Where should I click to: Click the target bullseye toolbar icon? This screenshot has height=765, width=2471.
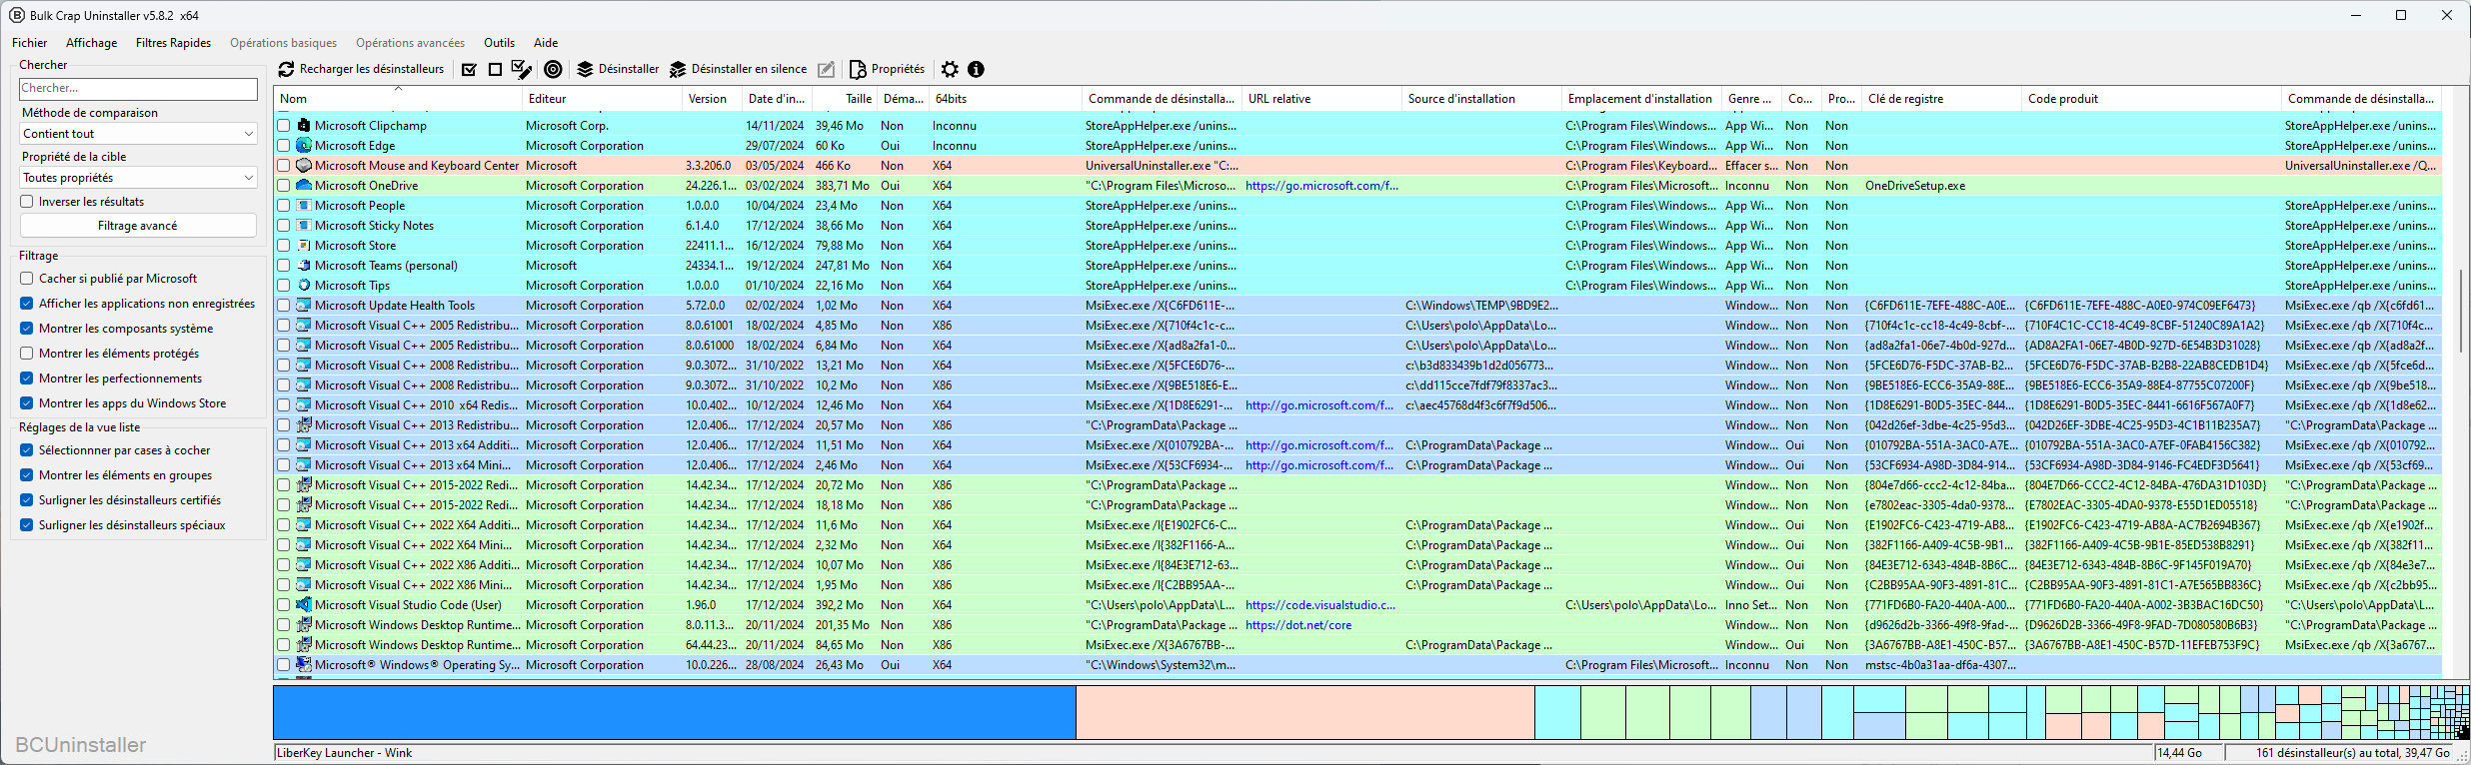coord(553,69)
